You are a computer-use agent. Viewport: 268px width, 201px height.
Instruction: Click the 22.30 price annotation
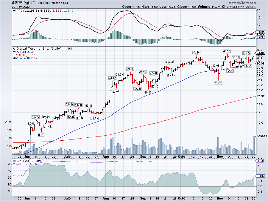(x=137, y=89)
